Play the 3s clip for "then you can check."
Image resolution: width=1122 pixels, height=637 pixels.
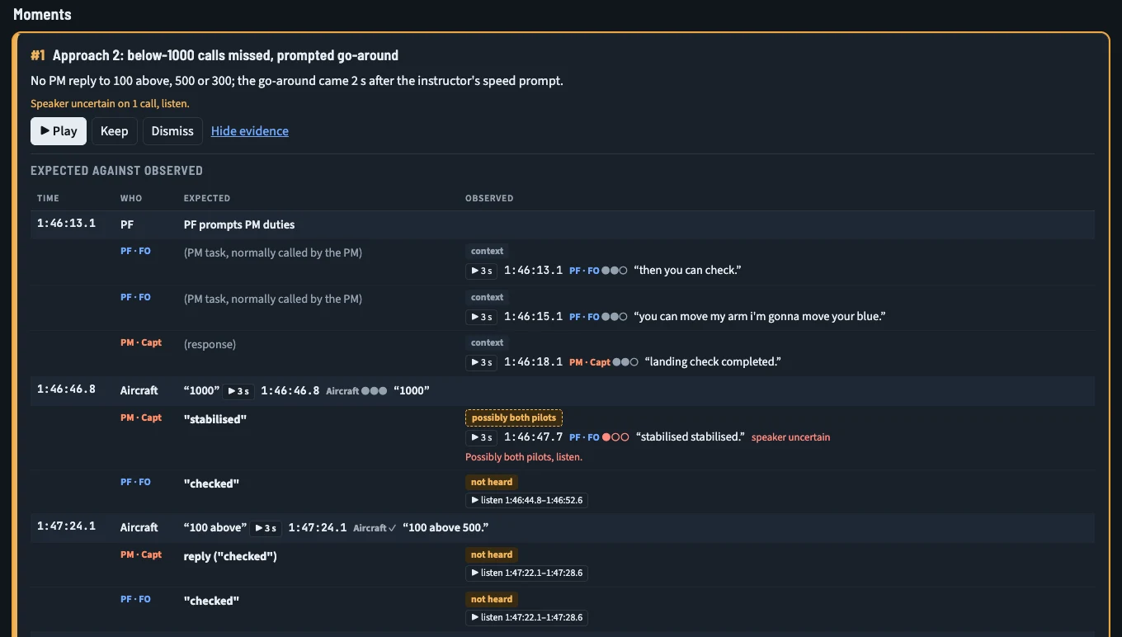click(x=481, y=271)
